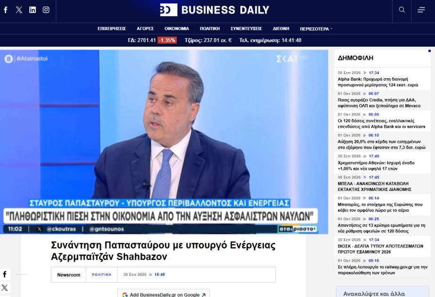Go to ΔΙΕΘΝΗ section
The image size is (435, 297).
pos(281,29)
